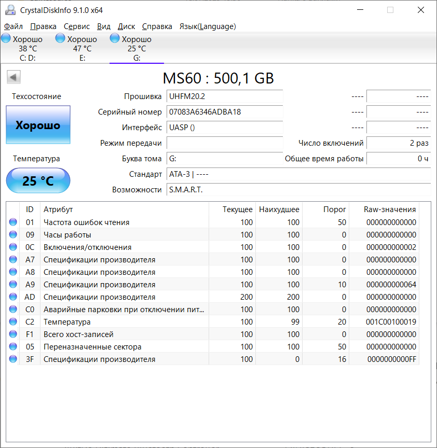Screen dimensions: 437x448
Task: Click the previous disk arrow button
Action: (x=13, y=78)
